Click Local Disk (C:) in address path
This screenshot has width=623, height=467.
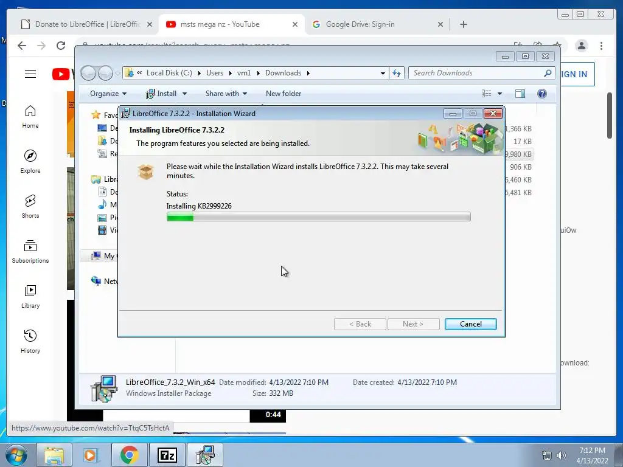point(169,73)
